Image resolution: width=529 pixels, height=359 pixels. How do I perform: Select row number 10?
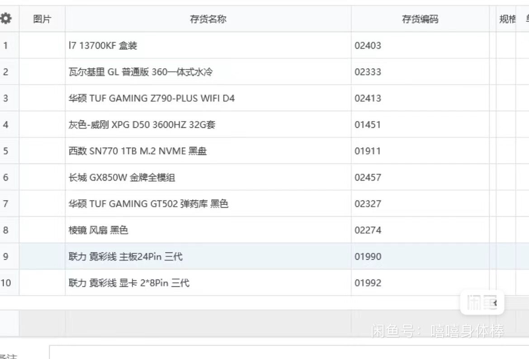(x=6, y=283)
